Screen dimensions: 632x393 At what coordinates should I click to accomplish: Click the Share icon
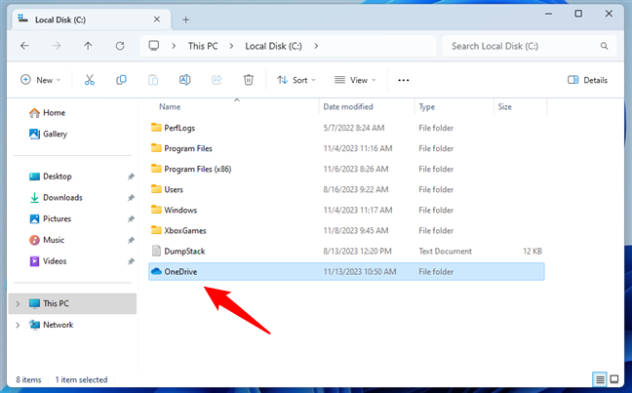pyautogui.click(x=217, y=80)
